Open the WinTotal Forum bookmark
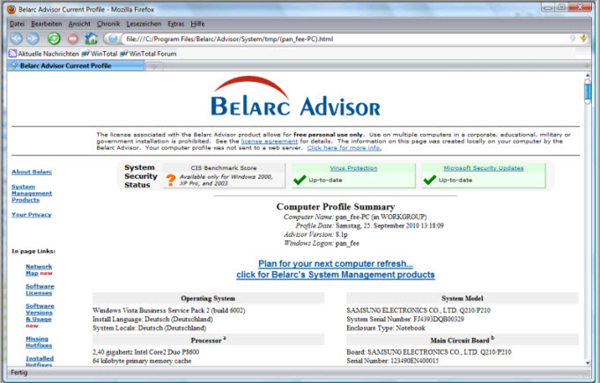The height and width of the screenshot is (383, 600). tap(148, 54)
